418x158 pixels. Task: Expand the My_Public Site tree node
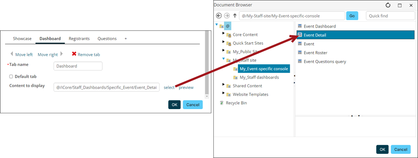click(224, 50)
